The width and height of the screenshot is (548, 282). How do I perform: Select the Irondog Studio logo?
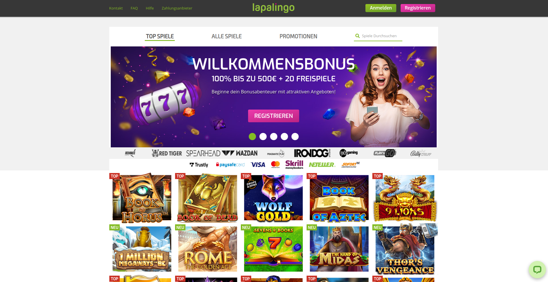pos(312,153)
